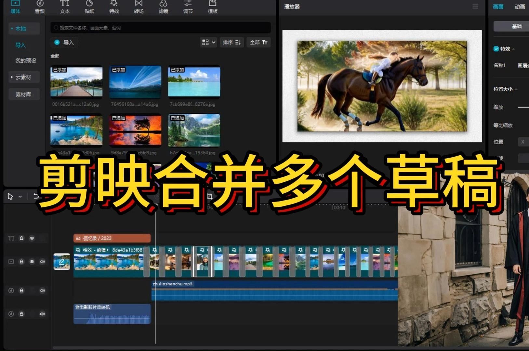Viewport: 529px width, 351px height.
Task: Select thumbnail 7cb699e8f...8276e.jpg
Action: click(x=194, y=82)
